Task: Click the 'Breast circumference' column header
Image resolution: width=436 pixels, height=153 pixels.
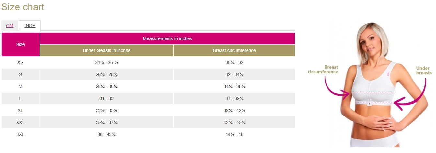Action: point(234,50)
